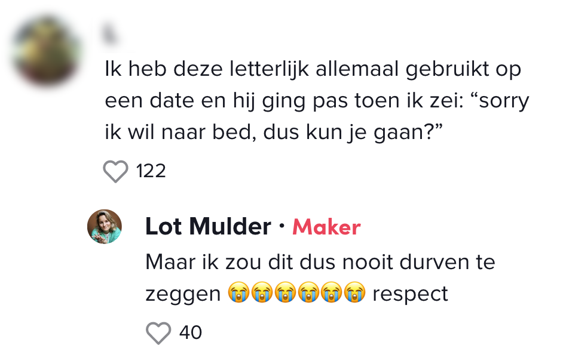This screenshot has width=563, height=358.
Task: Click the first line of the top comment
Action: [313, 70]
